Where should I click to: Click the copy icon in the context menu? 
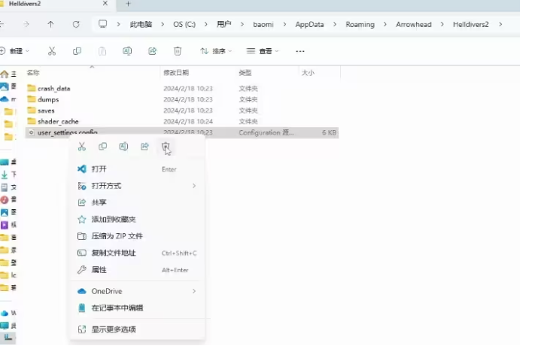(x=103, y=147)
